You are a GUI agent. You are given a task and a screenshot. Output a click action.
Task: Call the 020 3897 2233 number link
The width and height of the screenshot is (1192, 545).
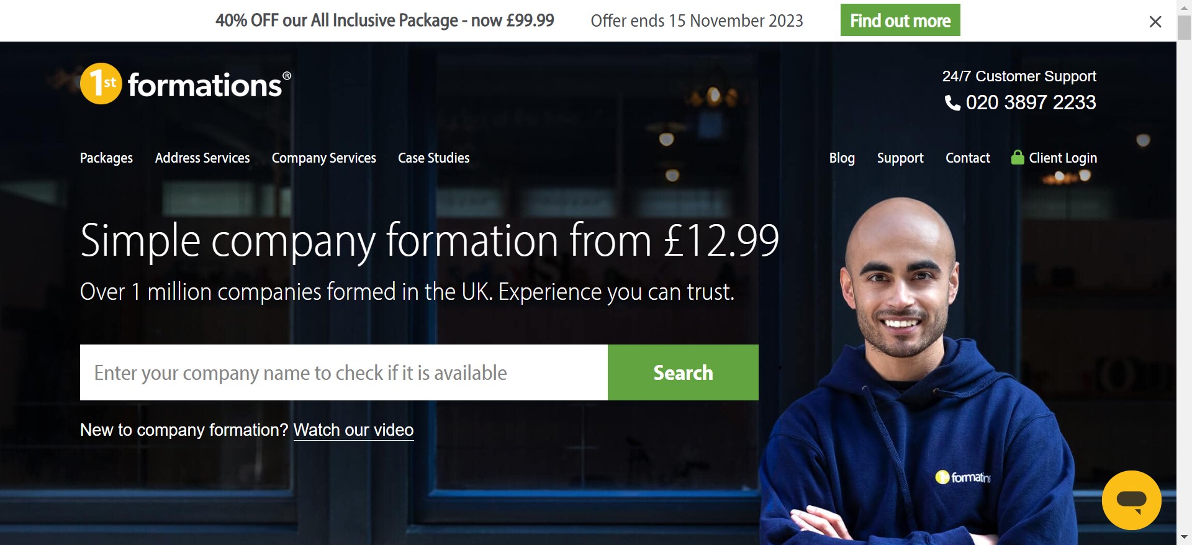1031,102
